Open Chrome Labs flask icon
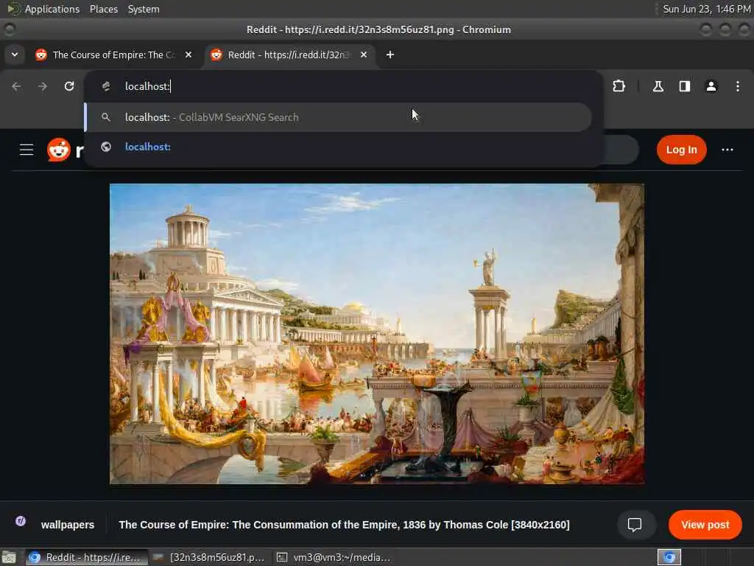The width and height of the screenshot is (754, 566). 658,86
